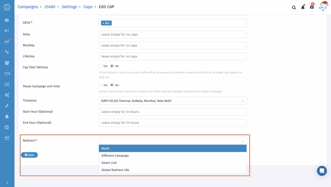Open the megaphone campaigns sidebar icon
Screen dimensions: 331x187
click(x=7, y=31)
